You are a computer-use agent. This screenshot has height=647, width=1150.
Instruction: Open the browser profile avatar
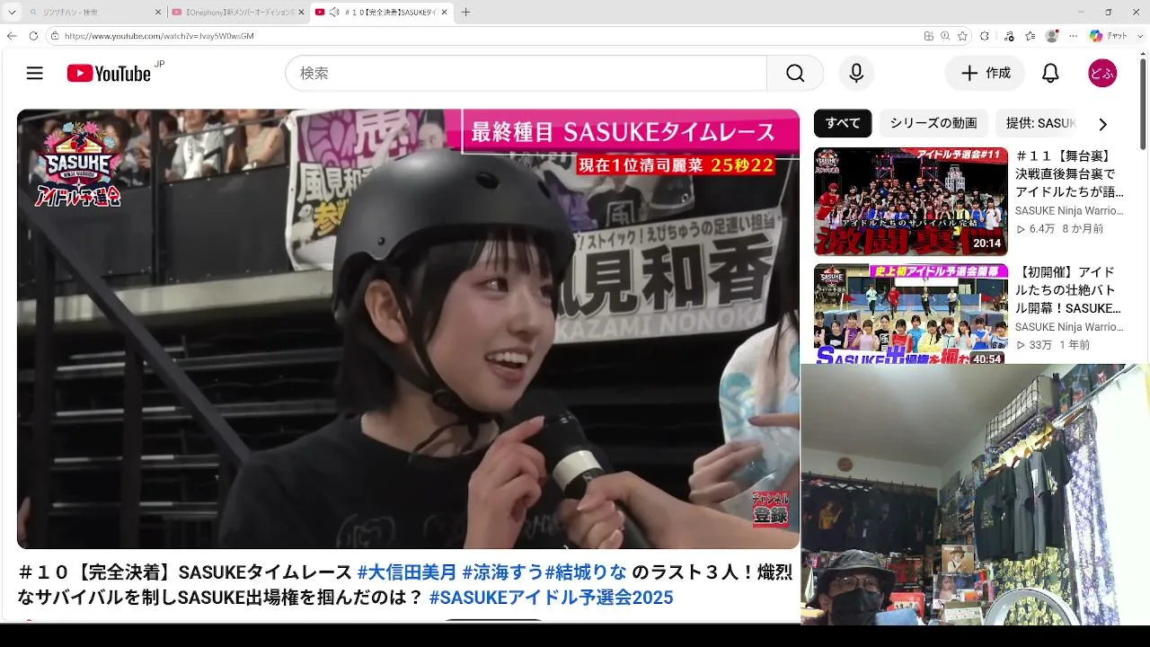tap(1052, 36)
